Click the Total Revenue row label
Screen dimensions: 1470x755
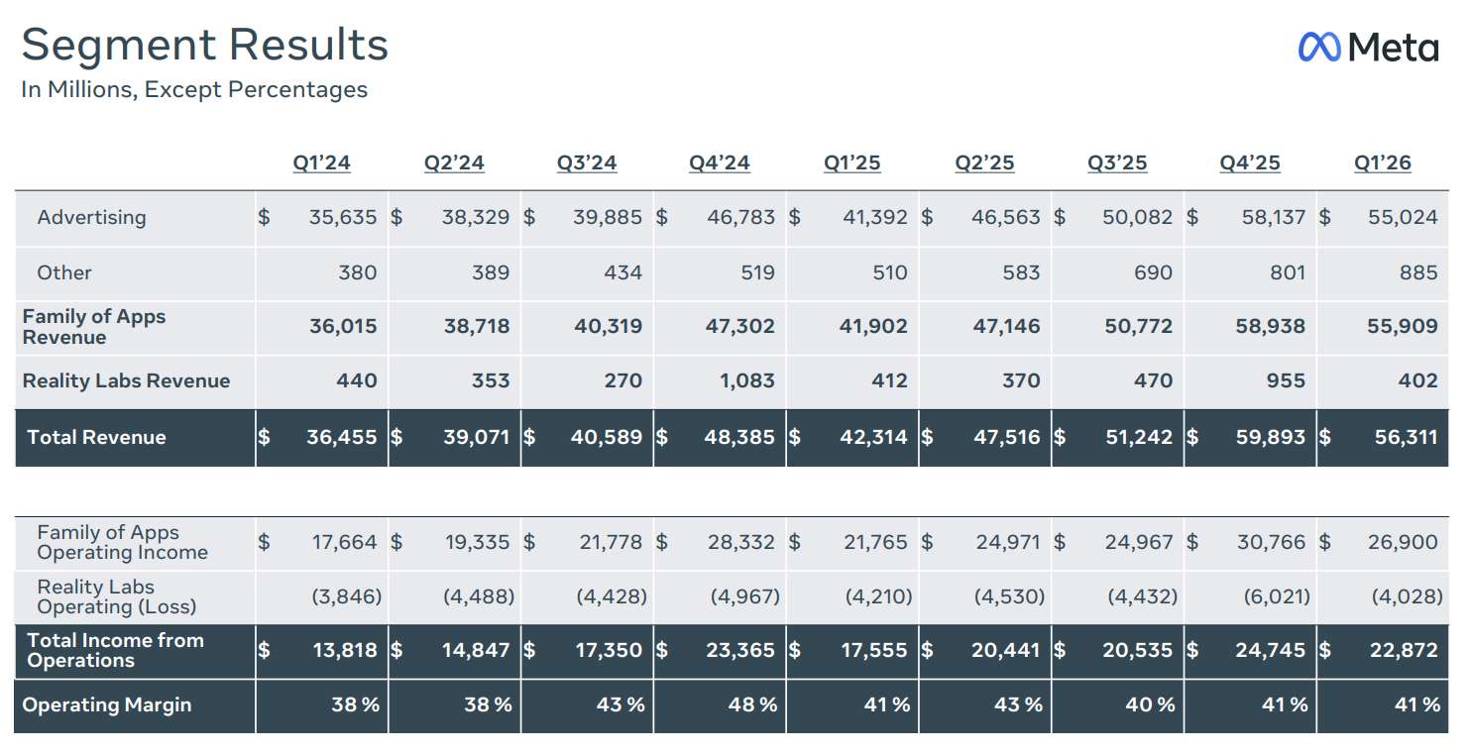(96, 437)
